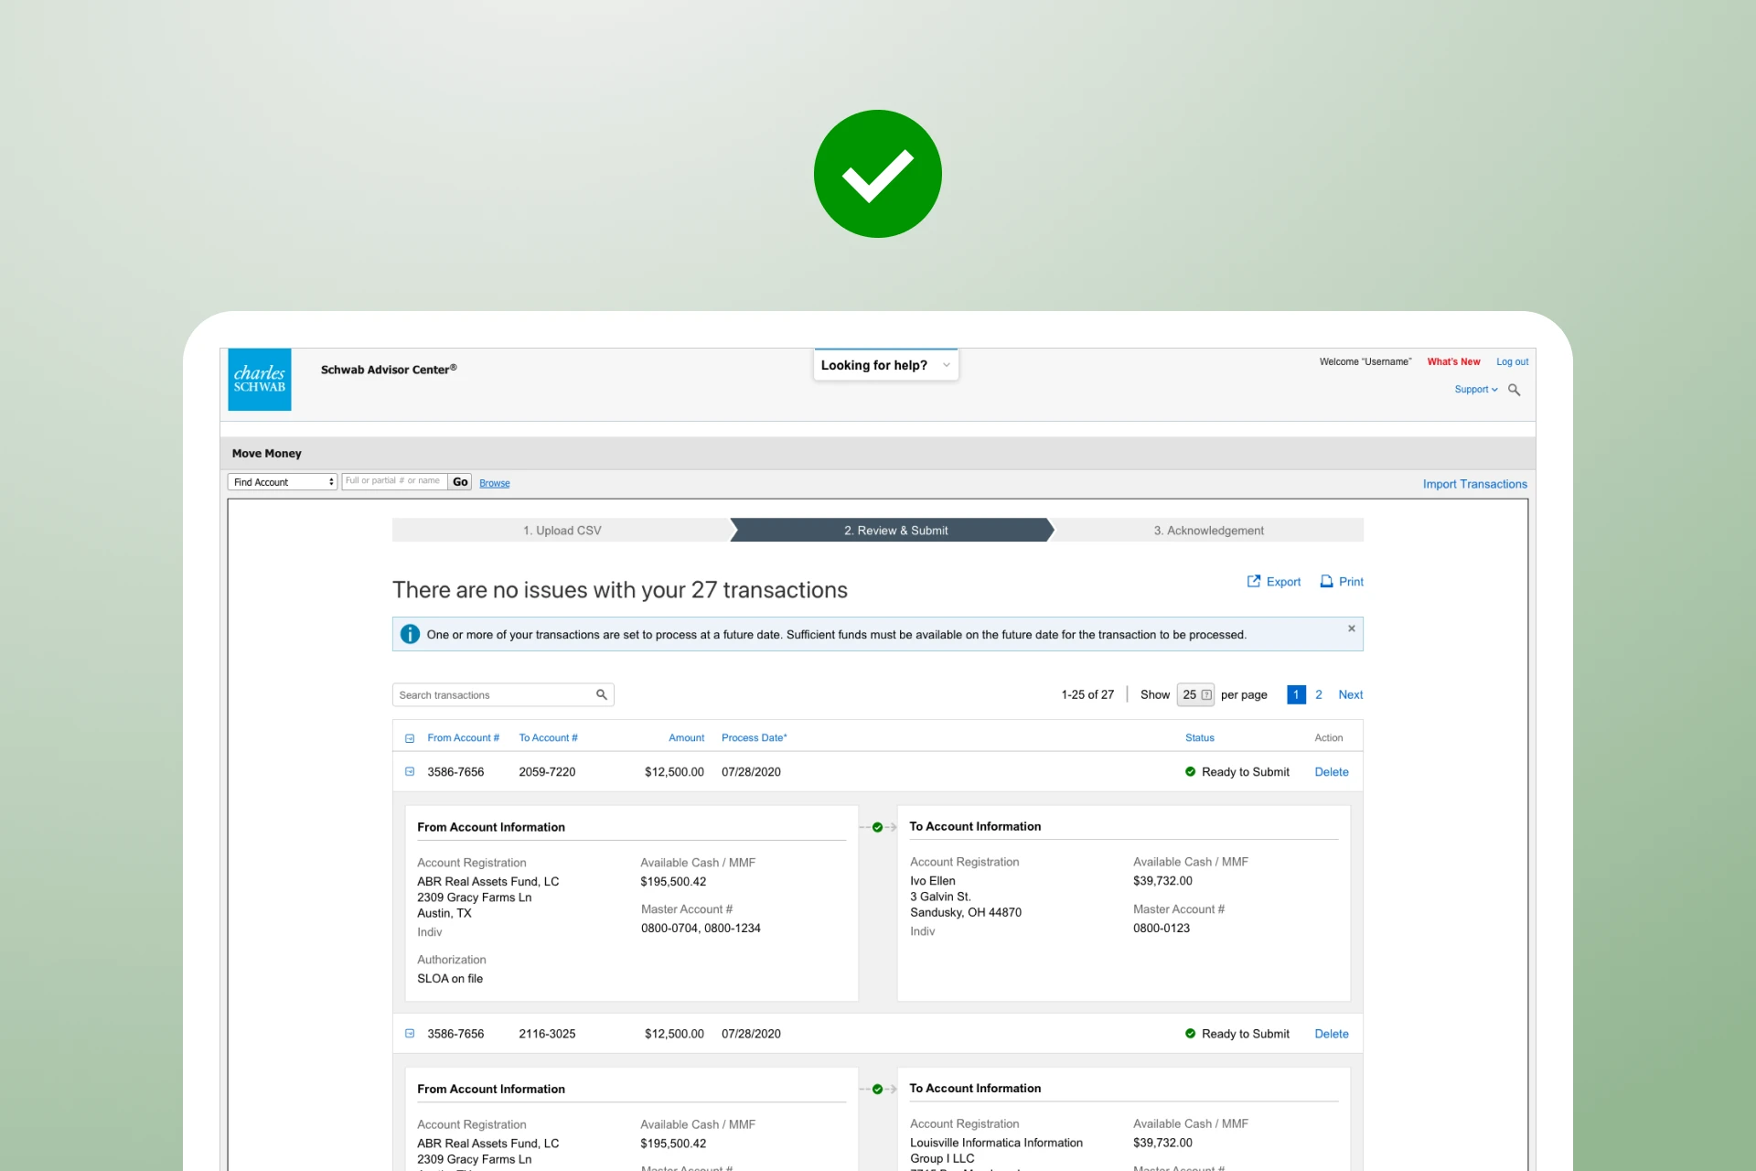Click the Export icon
This screenshot has height=1171, width=1756.
1254,581
